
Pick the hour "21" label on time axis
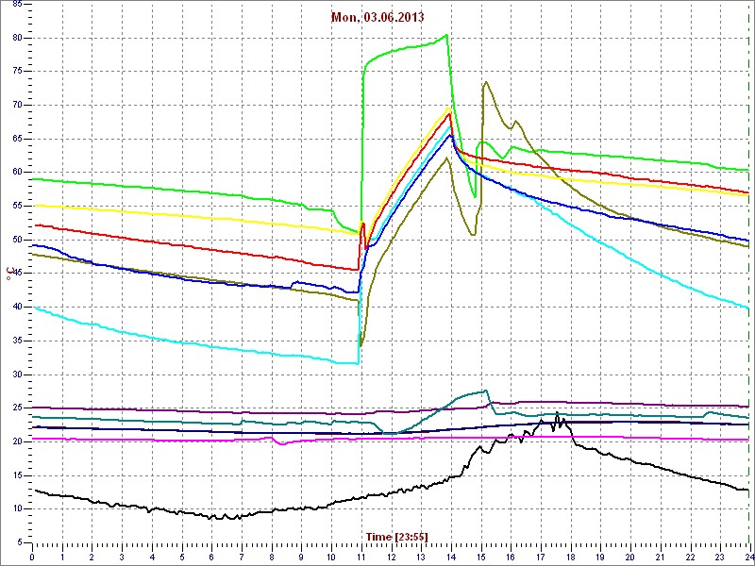pyautogui.click(x=661, y=557)
